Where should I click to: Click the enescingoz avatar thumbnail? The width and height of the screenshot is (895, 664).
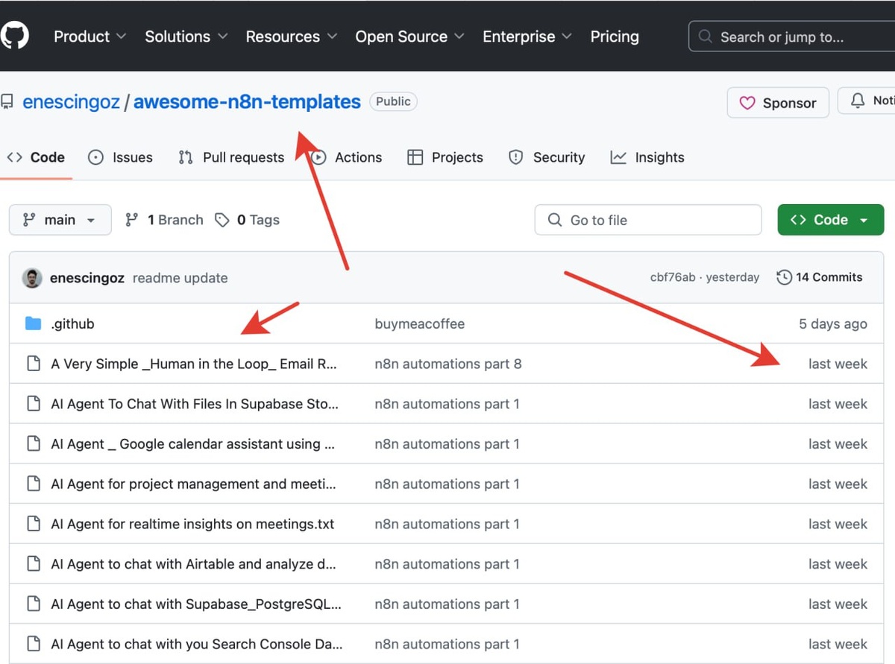pos(32,278)
